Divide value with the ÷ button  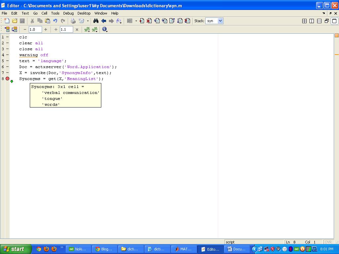(x=56, y=29)
